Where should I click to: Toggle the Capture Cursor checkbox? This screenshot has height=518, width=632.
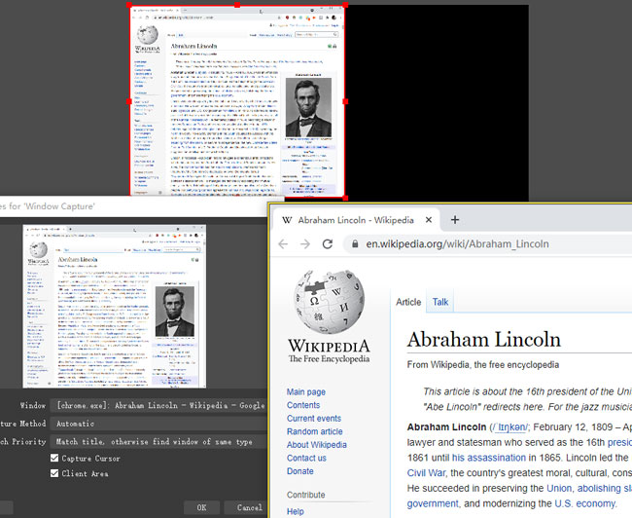pyautogui.click(x=54, y=458)
